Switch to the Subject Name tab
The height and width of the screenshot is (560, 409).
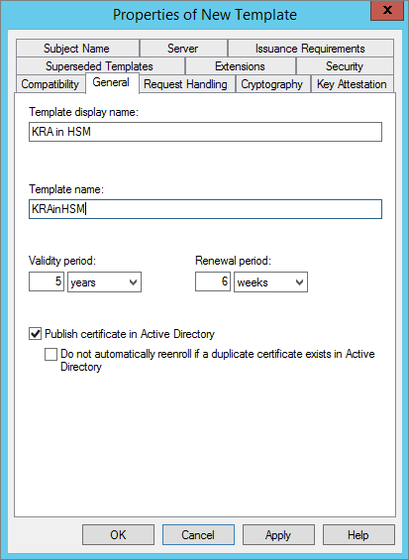click(x=77, y=49)
